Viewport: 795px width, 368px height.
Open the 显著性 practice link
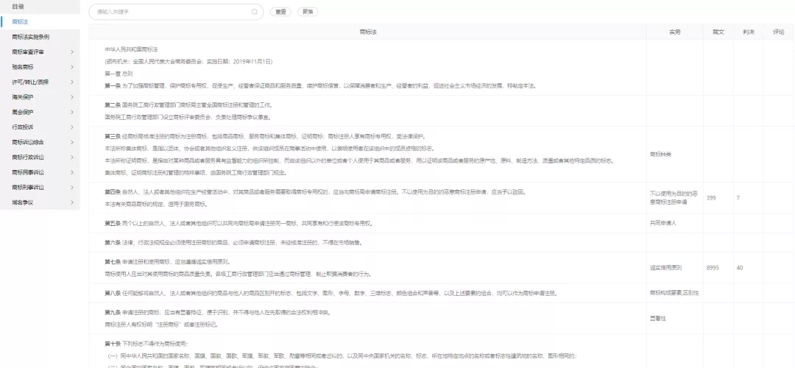(657, 319)
